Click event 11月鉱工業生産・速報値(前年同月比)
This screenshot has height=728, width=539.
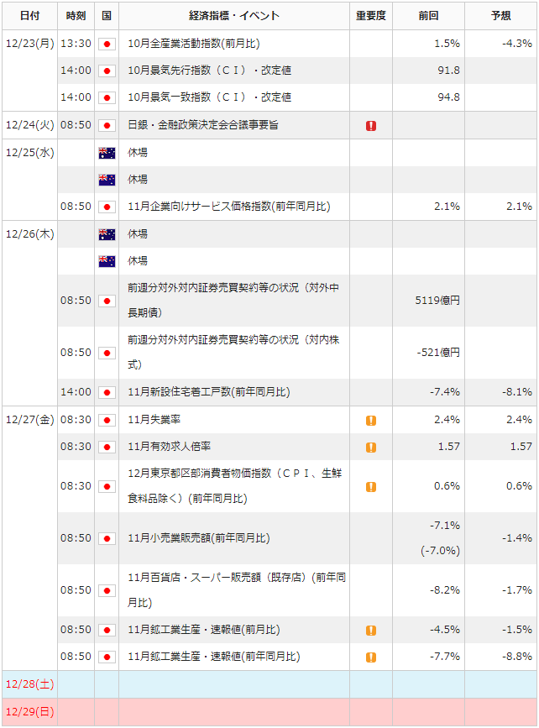point(214,657)
